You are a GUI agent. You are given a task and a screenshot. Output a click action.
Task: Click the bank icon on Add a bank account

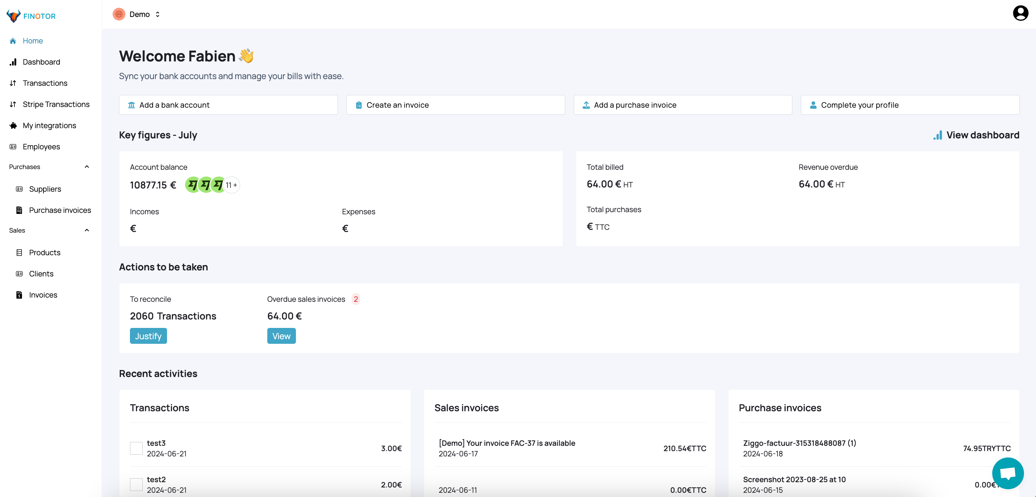tap(131, 105)
